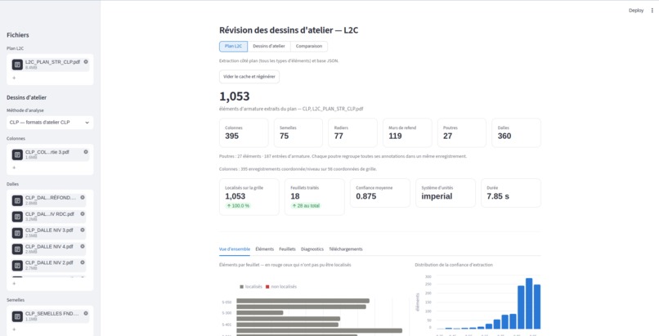The height and width of the screenshot is (336, 659).
Task: Add a Dalles file with the plus
Action: click(14, 284)
